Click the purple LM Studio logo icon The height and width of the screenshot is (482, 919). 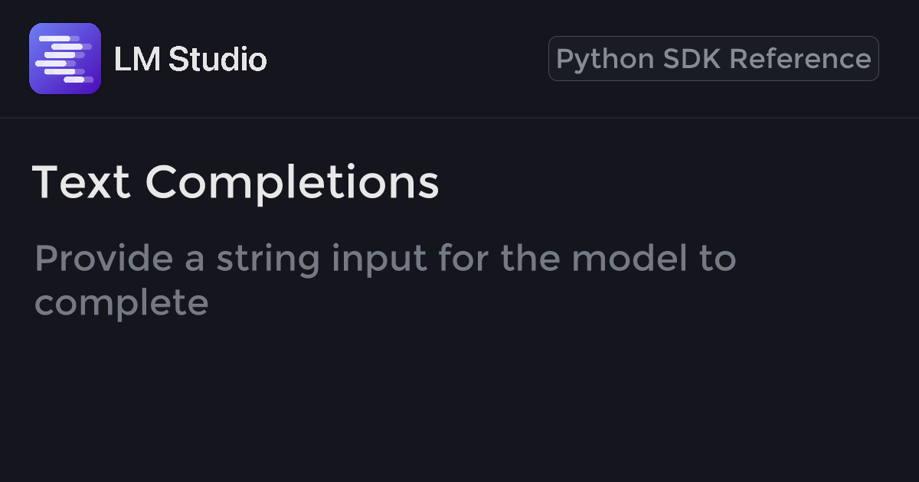[x=65, y=59]
